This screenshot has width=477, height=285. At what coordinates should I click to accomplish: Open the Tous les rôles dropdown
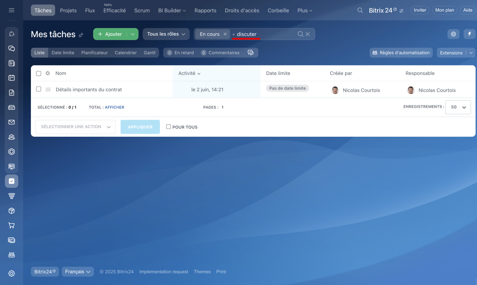point(166,34)
